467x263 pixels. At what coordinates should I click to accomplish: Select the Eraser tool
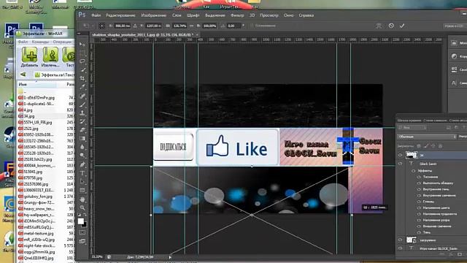[82, 130]
